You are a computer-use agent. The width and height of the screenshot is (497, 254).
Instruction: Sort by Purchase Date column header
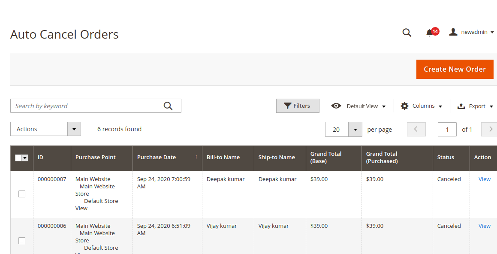tap(167, 157)
